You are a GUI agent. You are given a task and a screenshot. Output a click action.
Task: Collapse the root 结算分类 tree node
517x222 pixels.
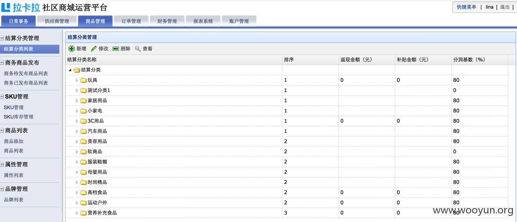pos(70,70)
